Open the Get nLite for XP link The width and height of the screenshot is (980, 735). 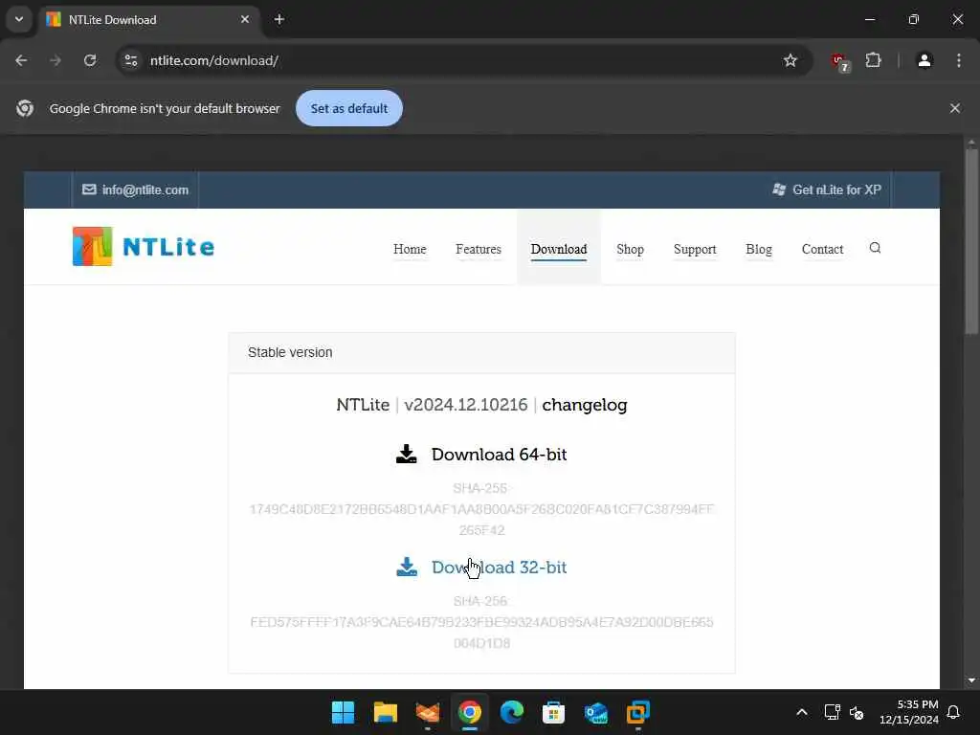coord(828,190)
